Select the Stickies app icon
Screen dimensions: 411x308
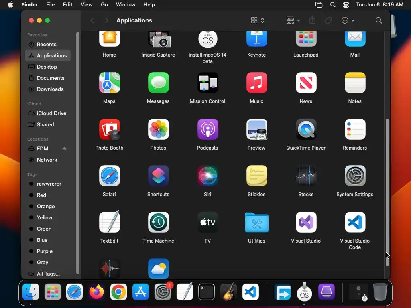coord(256,176)
